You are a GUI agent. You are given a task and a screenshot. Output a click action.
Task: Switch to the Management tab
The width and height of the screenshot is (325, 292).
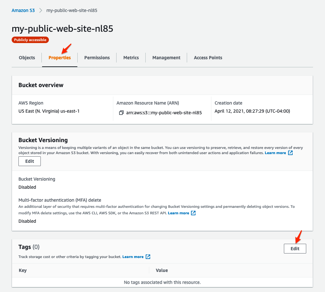166,58
